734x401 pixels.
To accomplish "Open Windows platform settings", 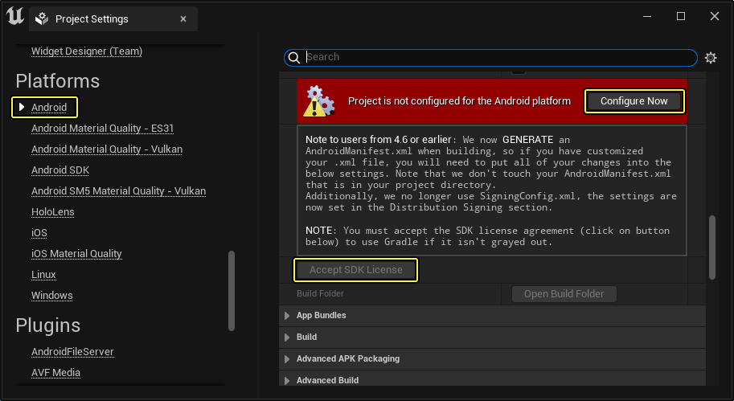I will pos(52,295).
